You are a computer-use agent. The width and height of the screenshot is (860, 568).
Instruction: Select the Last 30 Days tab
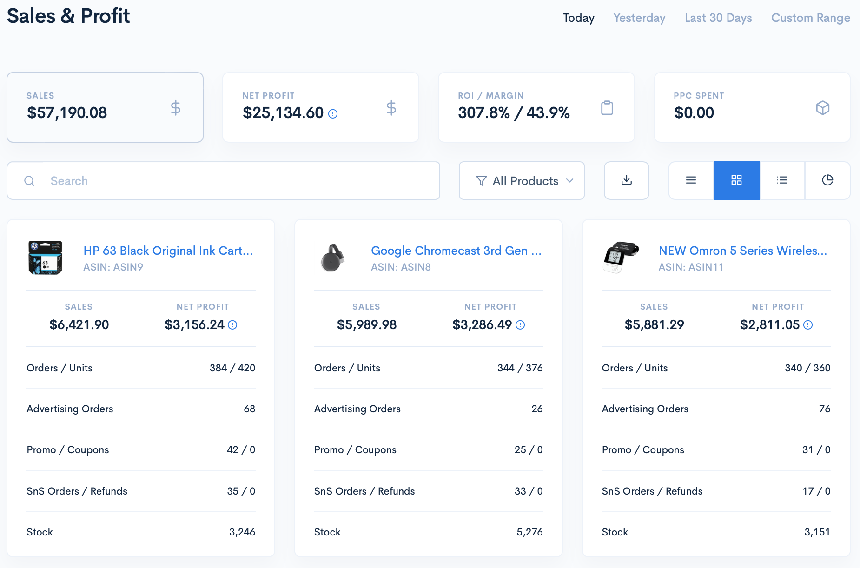718,18
